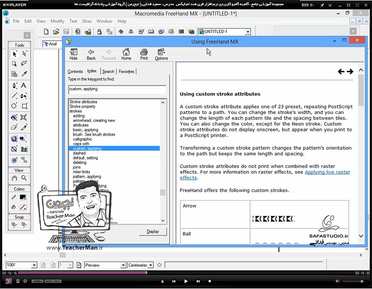
Task: Select the Text tool
Action: pos(24,86)
